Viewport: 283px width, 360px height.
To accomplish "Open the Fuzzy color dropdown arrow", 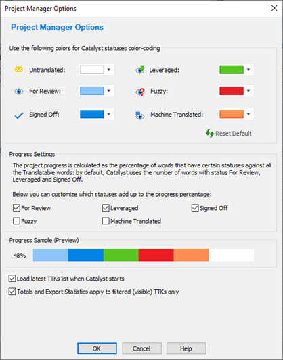I will pyautogui.click(x=248, y=91).
